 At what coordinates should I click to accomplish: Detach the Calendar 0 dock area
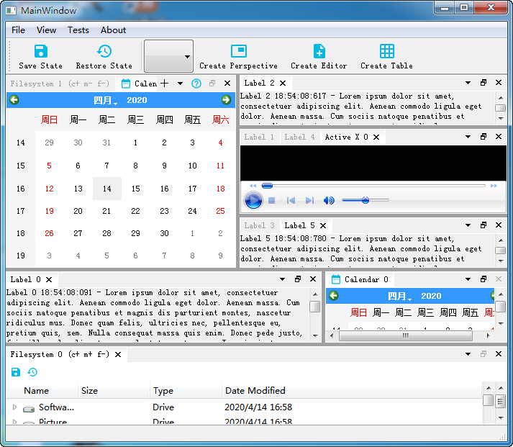tap(484, 279)
